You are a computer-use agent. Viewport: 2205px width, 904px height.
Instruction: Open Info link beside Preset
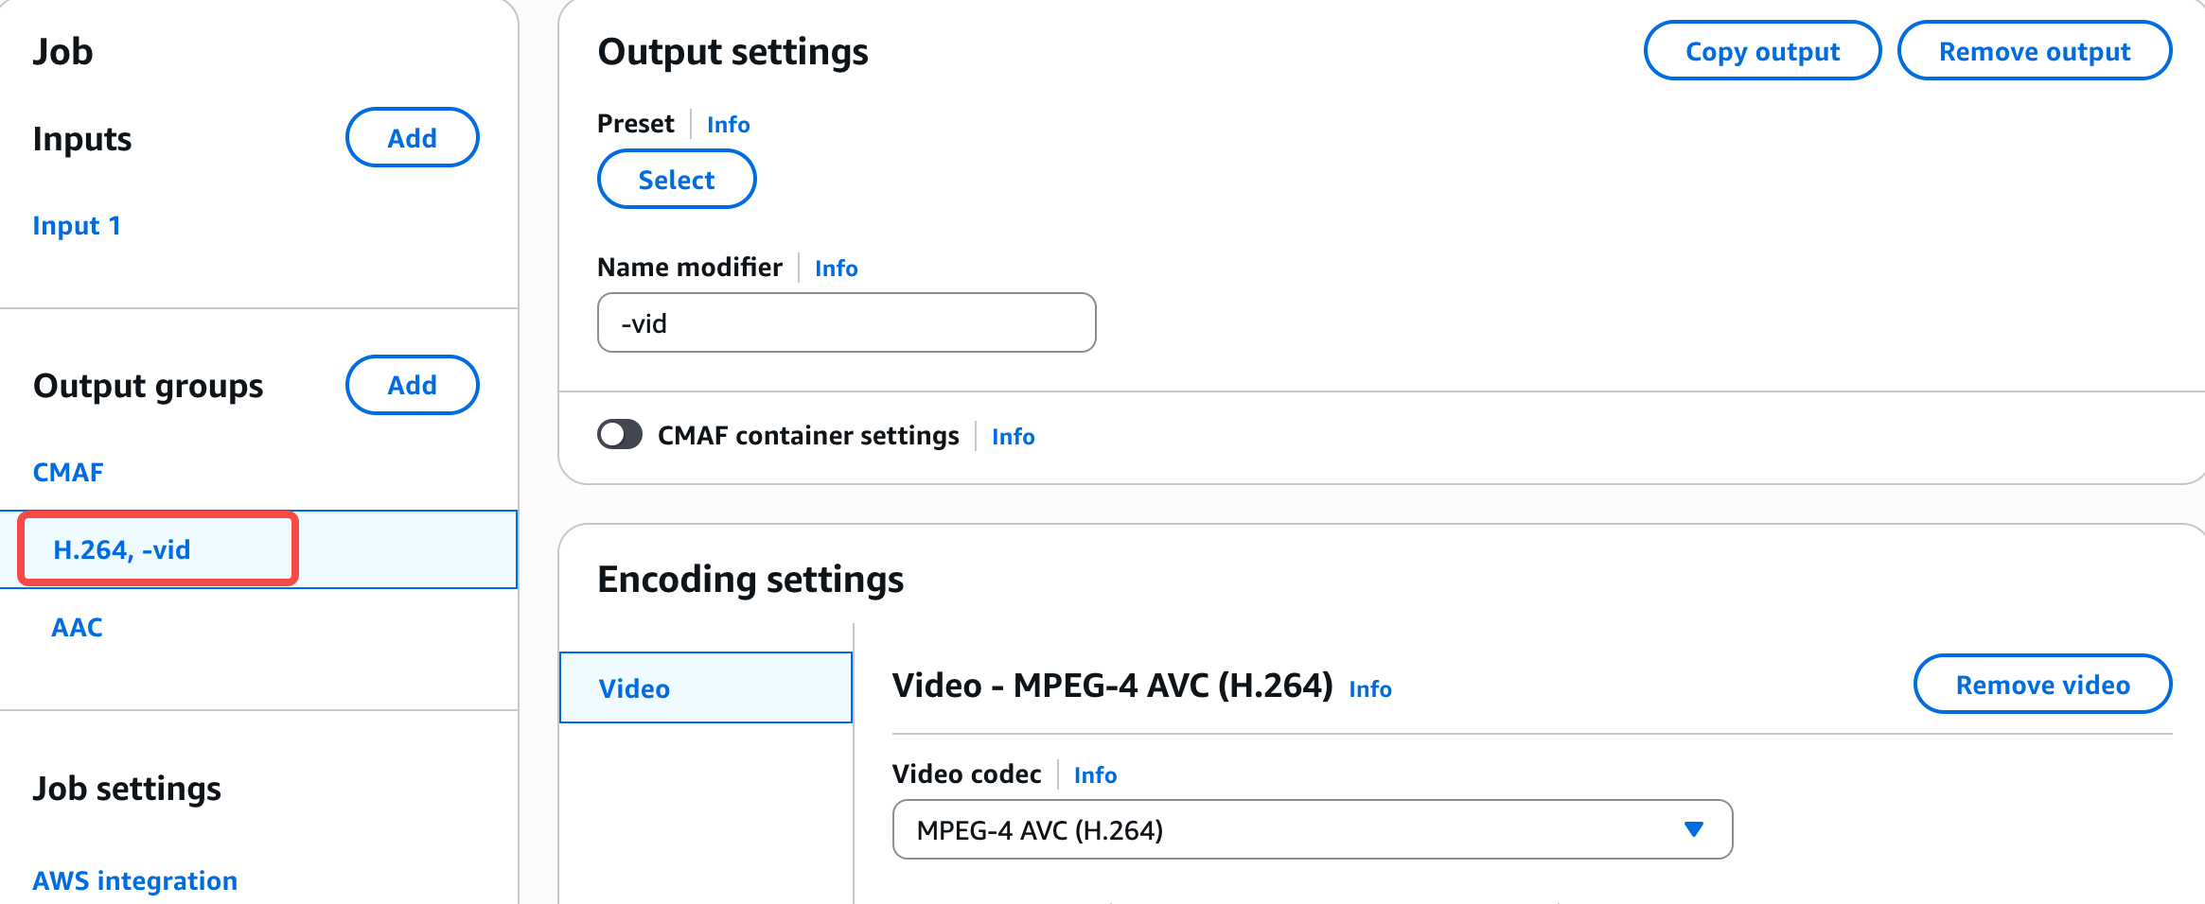[728, 125]
